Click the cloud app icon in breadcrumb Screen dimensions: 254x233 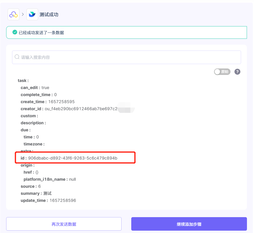pyautogui.click(x=14, y=14)
